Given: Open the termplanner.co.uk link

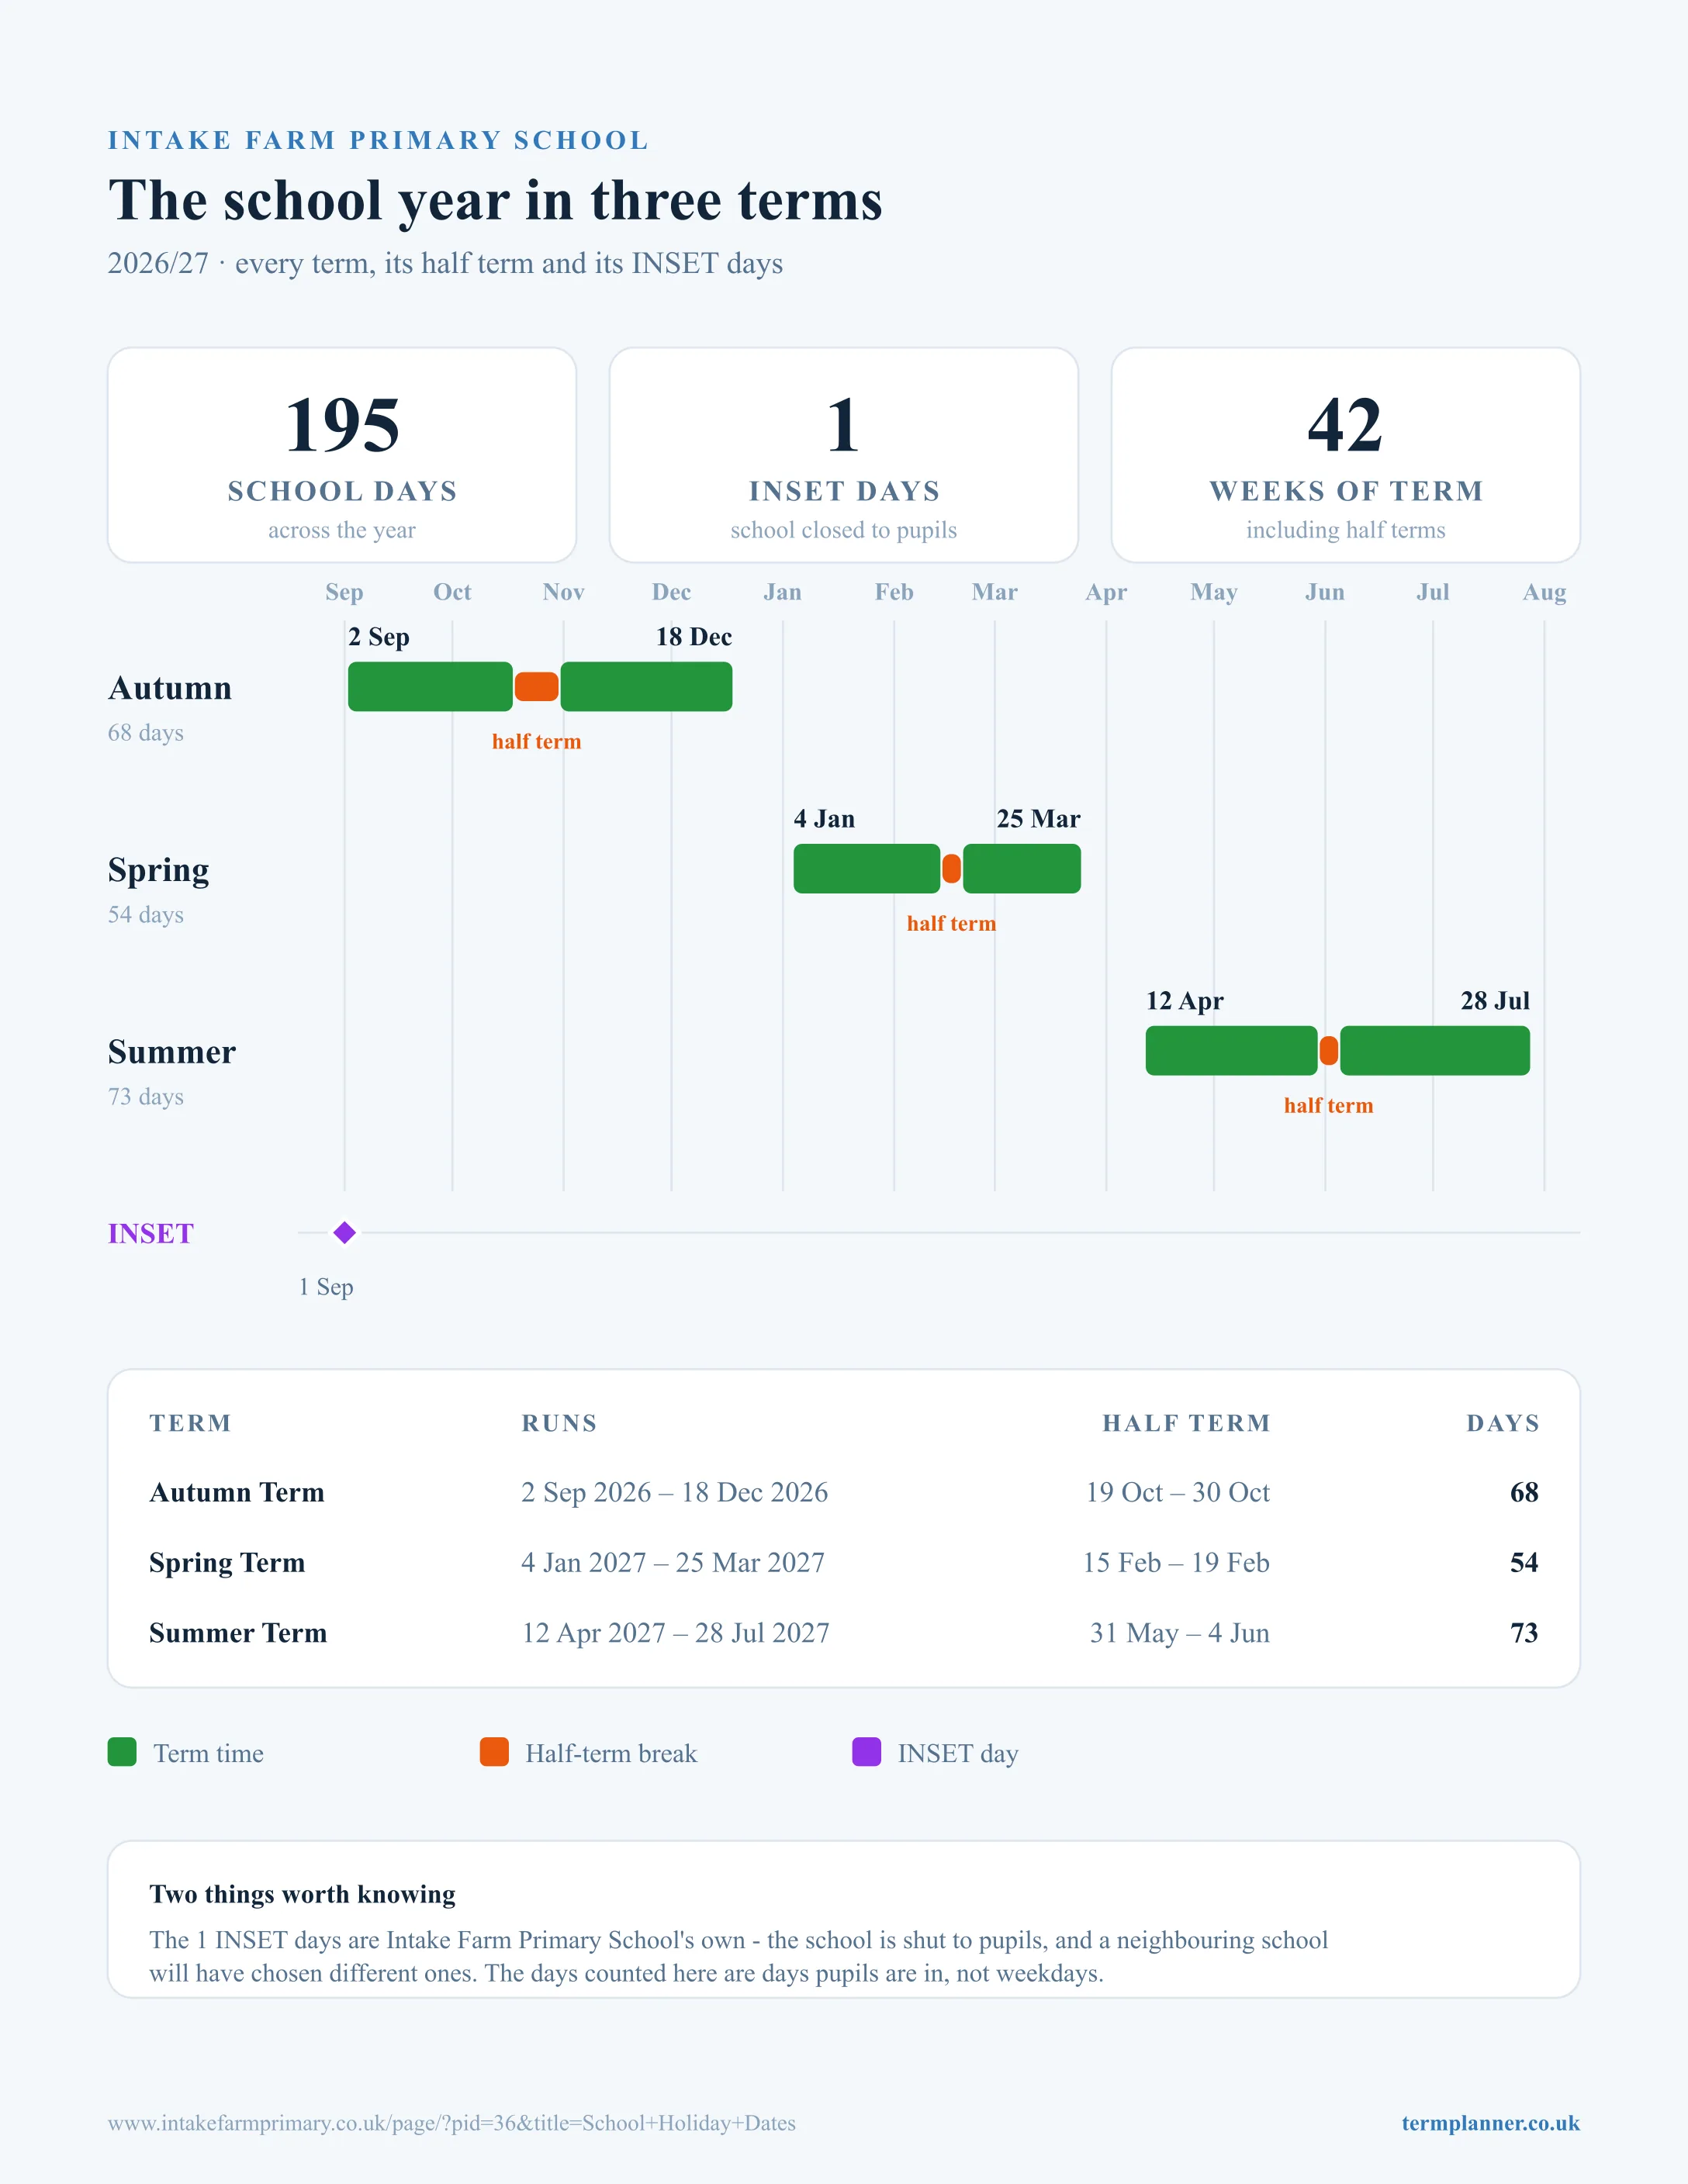Looking at the screenshot, I should click(1490, 2123).
